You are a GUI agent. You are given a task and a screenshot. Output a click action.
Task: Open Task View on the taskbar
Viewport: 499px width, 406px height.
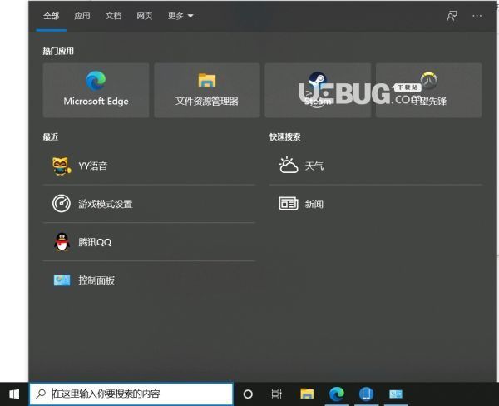[277, 394]
